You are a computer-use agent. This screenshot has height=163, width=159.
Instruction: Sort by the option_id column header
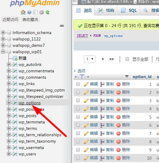142,77
